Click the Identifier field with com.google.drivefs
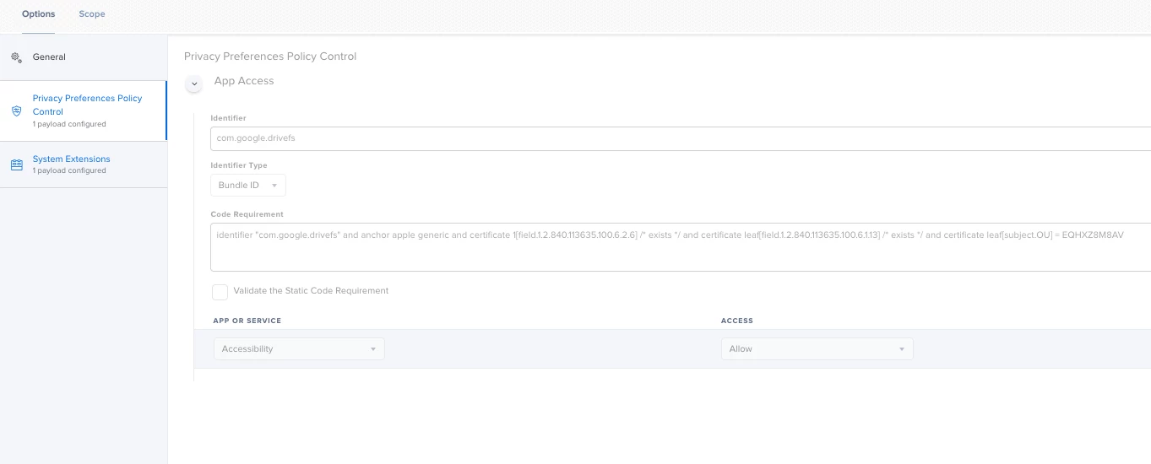 pyautogui.click(x=681, y=138)
